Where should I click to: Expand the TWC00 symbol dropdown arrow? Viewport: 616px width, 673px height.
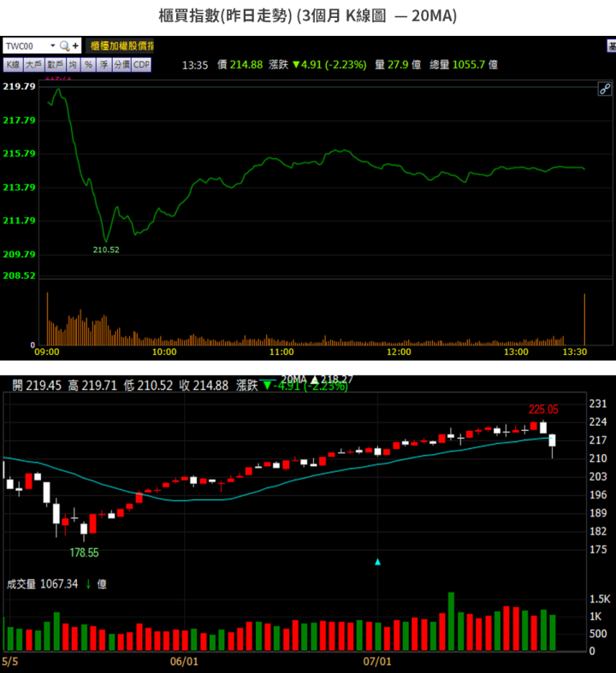click(52, 45)
